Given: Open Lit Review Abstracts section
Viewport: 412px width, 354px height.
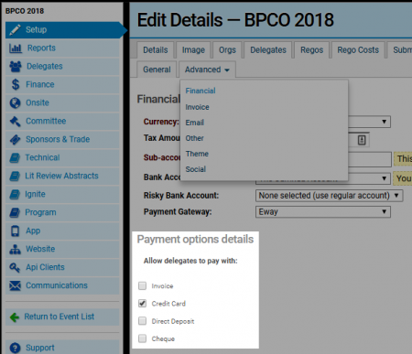Looking at the screenshot, I should click(x=62, y=176).
